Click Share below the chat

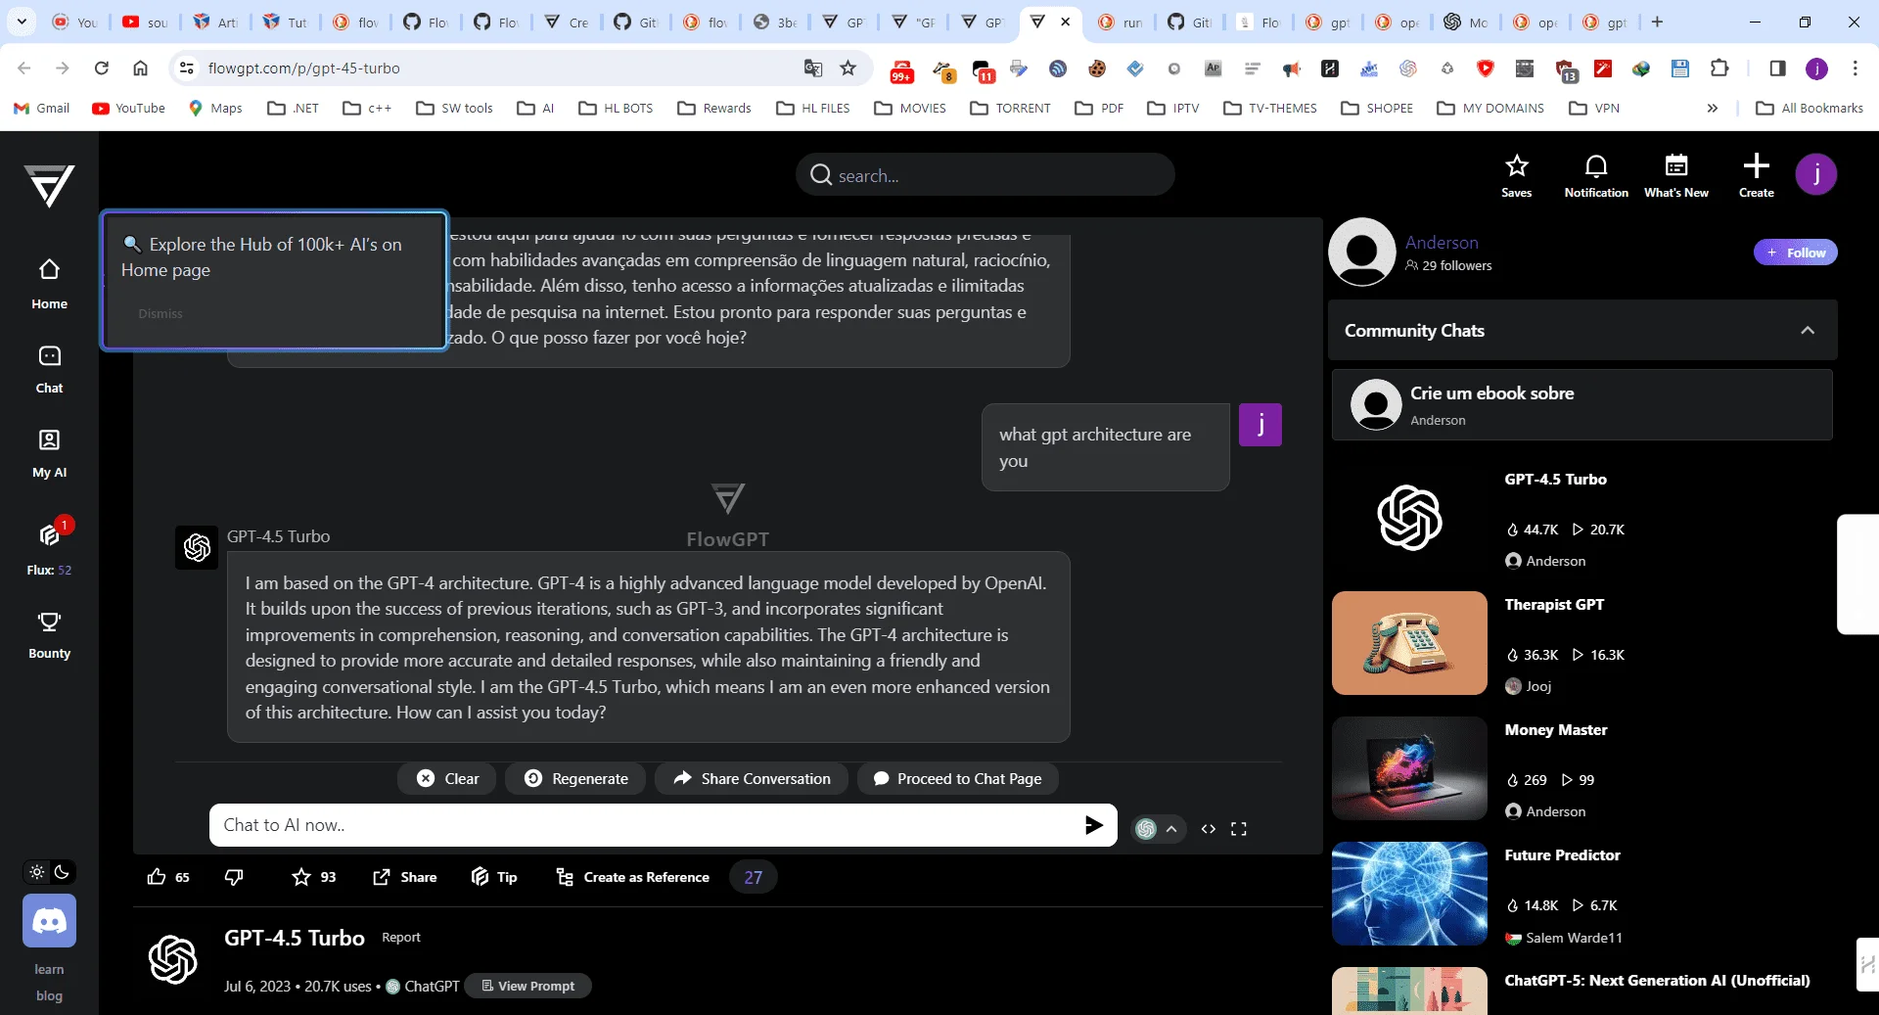click(404, 877)
